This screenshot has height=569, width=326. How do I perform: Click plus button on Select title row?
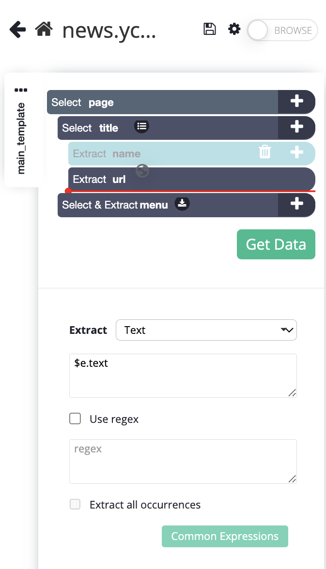coord(296,127)
